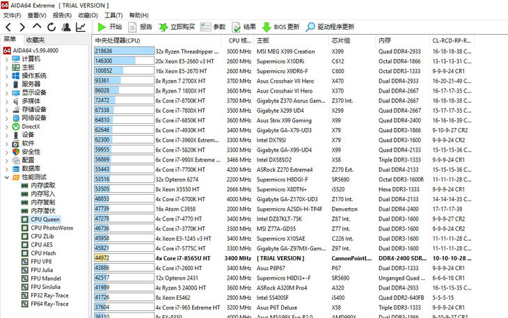Select FP32 Ray-Trace benchmark

pos(45,295)
